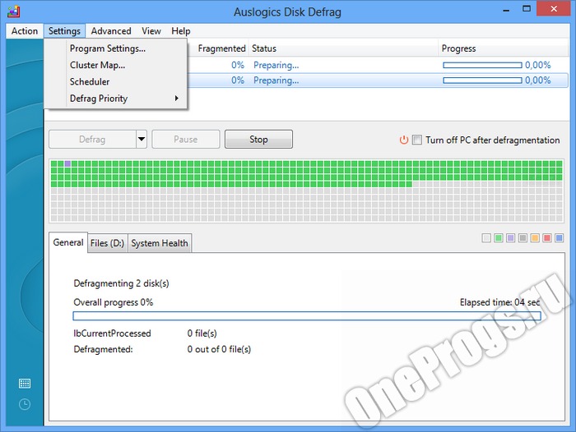Select the highlighted second disk row
This screenshot has width=576, height=432.
click(x=378, y=80)
